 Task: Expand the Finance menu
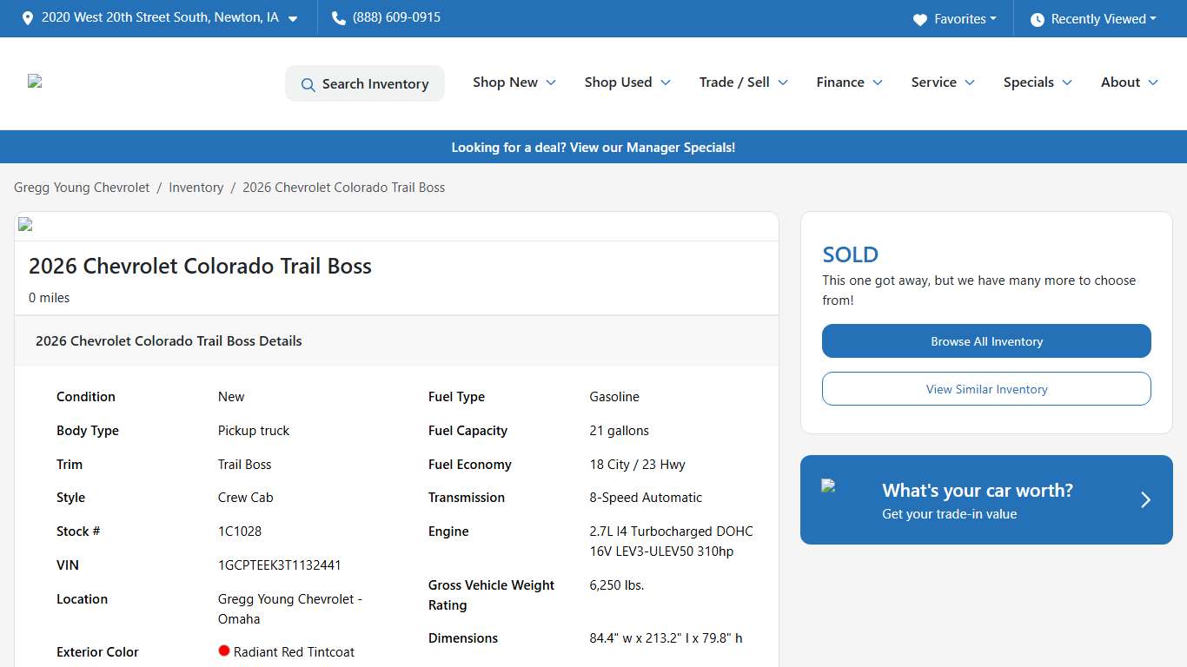[x=849, y=83]
